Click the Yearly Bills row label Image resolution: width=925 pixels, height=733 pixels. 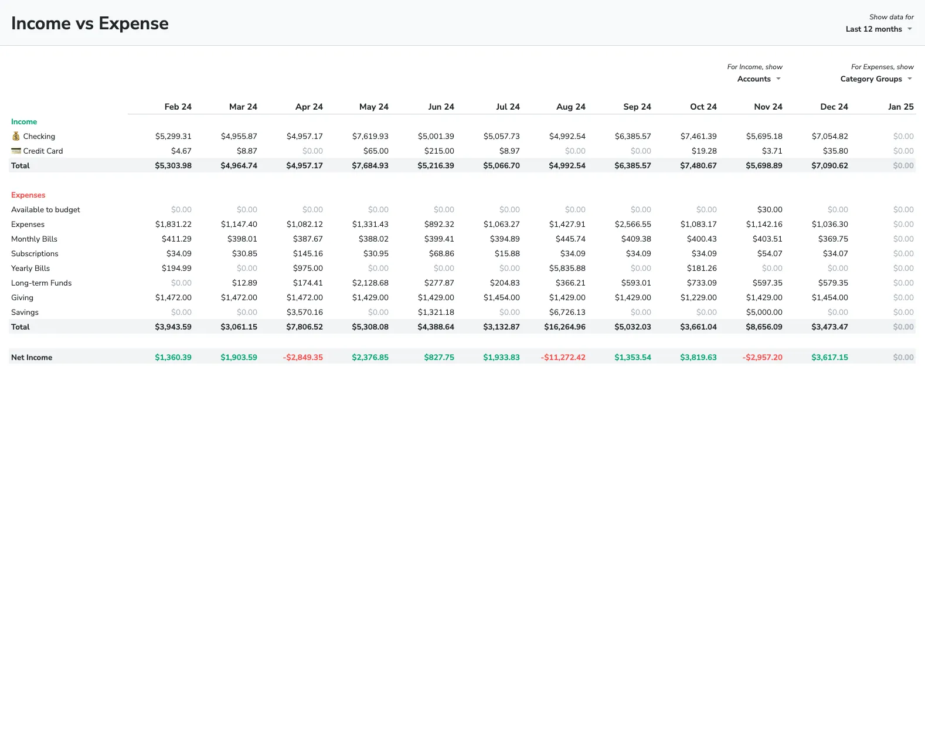tap(30, 269)
